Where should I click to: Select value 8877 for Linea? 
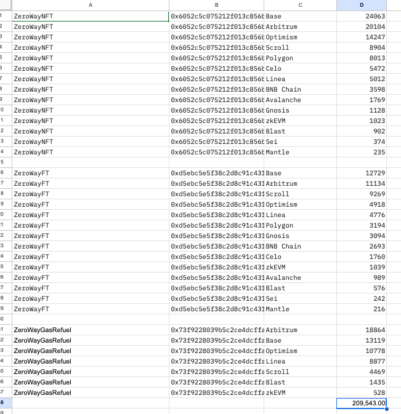click(x=362, y=362)
